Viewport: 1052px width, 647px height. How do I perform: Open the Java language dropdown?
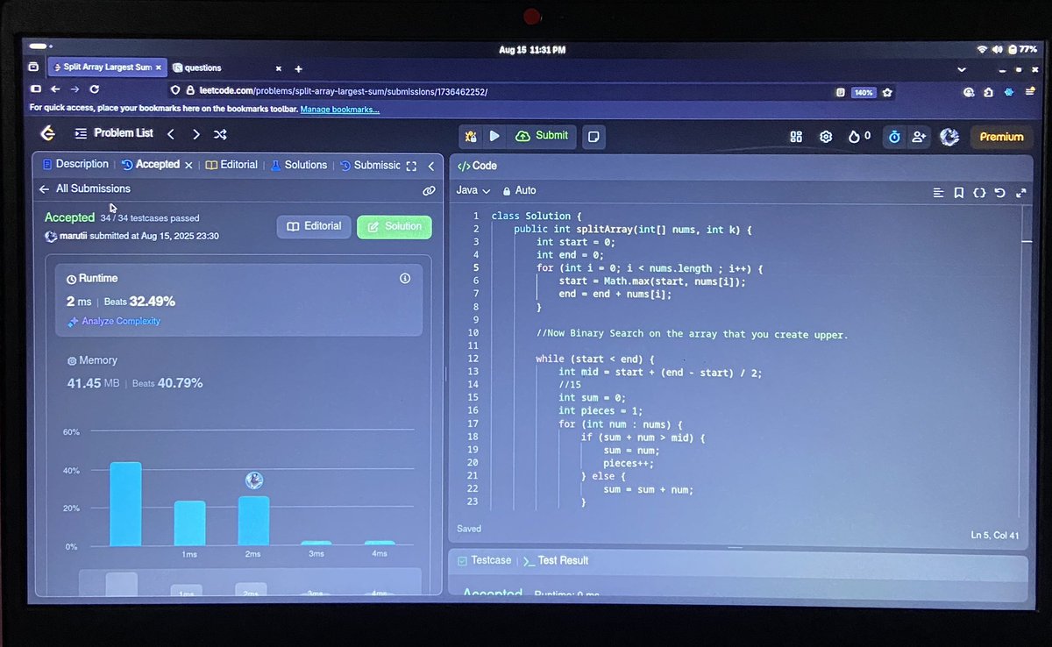472,190
